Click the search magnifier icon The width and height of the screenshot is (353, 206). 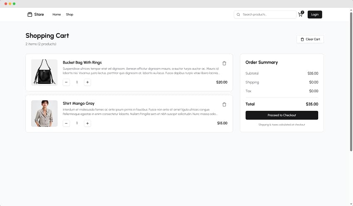pyautogui.click(x=238, y=15)
